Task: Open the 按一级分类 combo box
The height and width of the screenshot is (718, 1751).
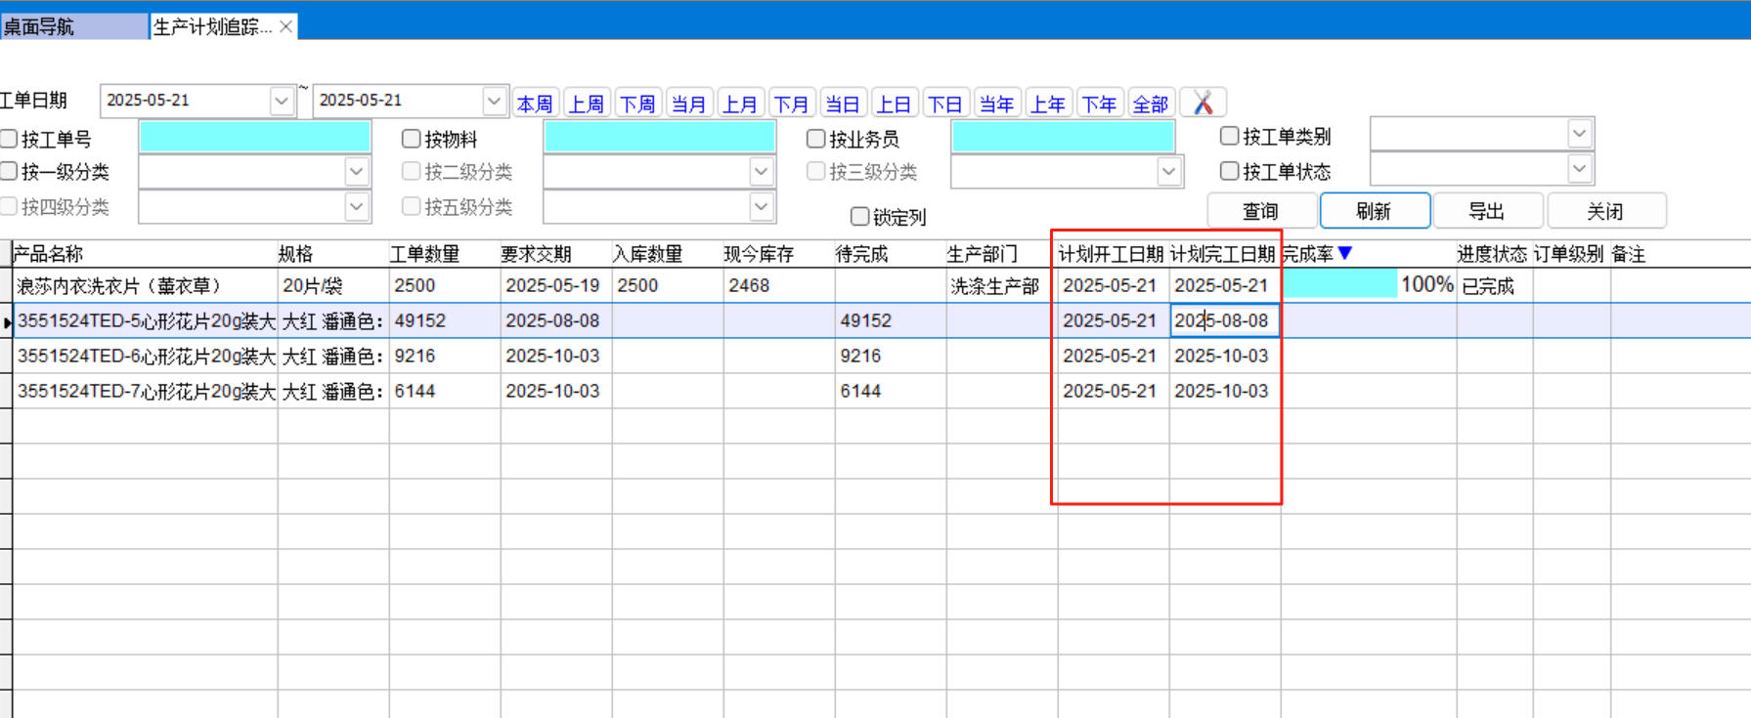Action: coord(356,172)
